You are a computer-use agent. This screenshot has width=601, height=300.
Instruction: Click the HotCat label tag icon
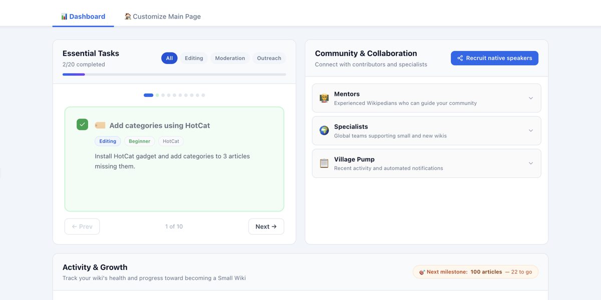100,125
